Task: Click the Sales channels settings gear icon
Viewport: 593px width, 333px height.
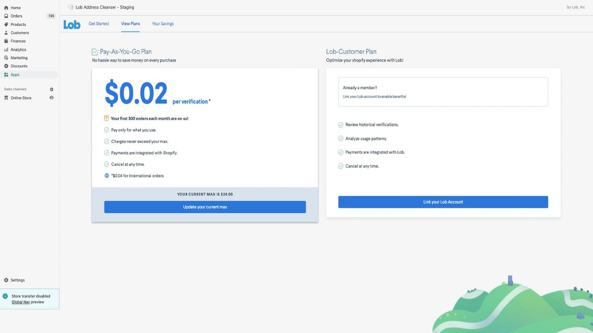Action: coord(51,89)
